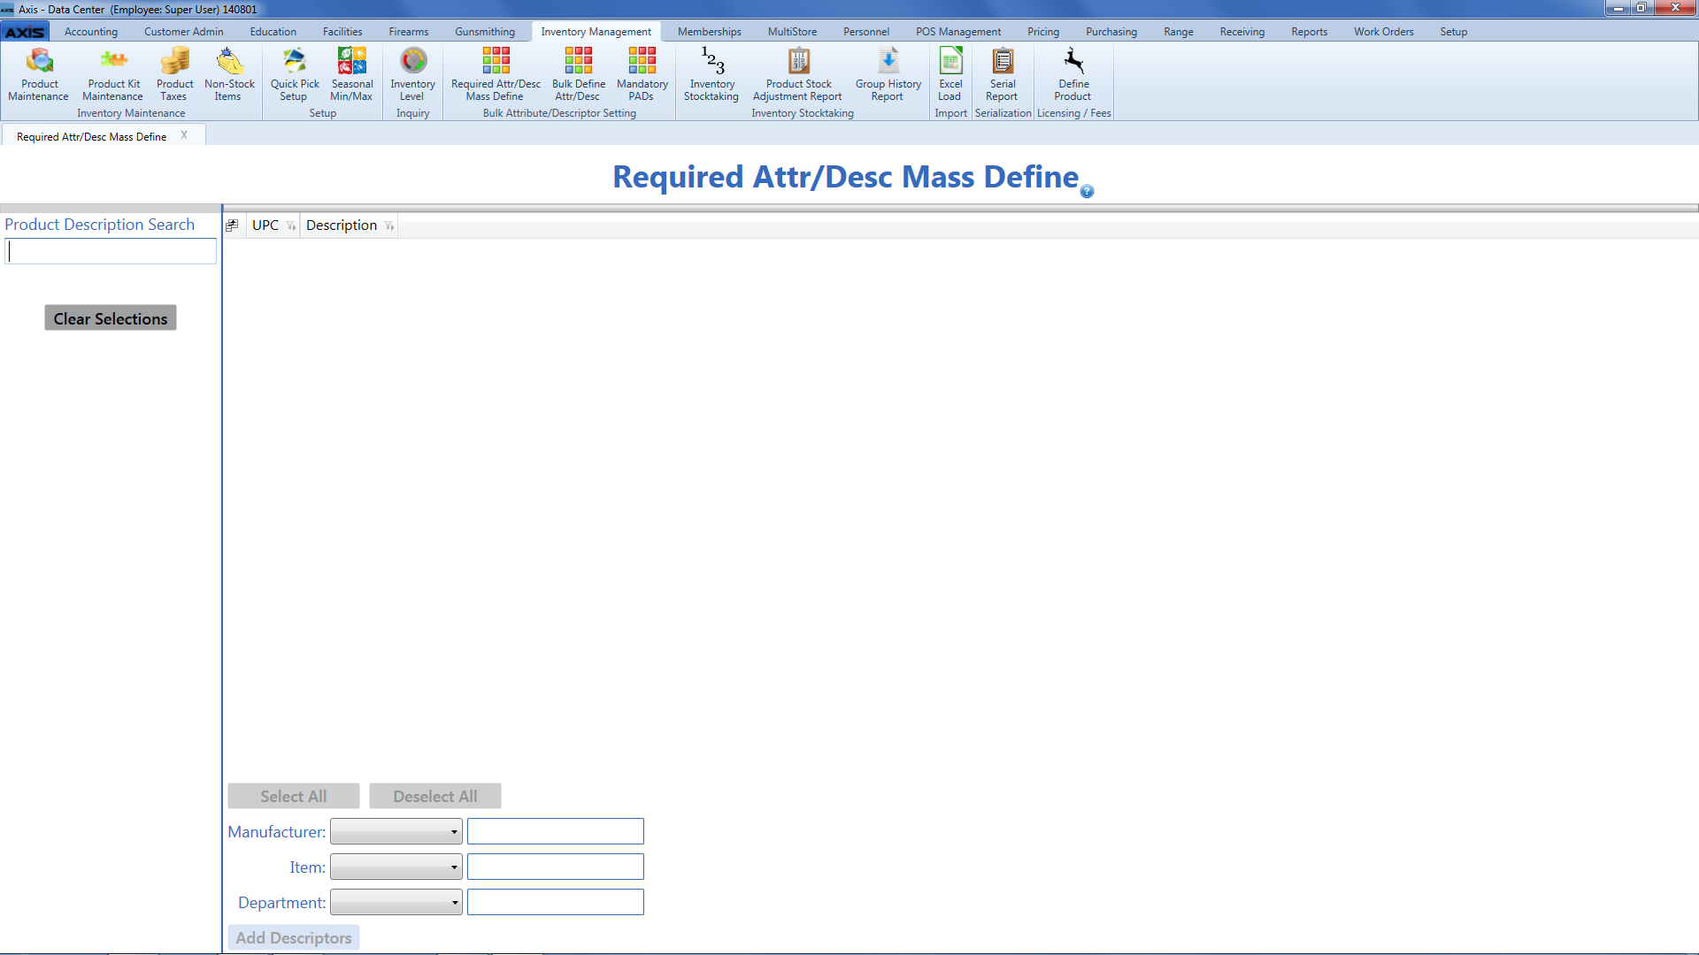Open the Setup ribbon tab
Viewport: 1699px width, 955px height.
tap(1454, 32)
